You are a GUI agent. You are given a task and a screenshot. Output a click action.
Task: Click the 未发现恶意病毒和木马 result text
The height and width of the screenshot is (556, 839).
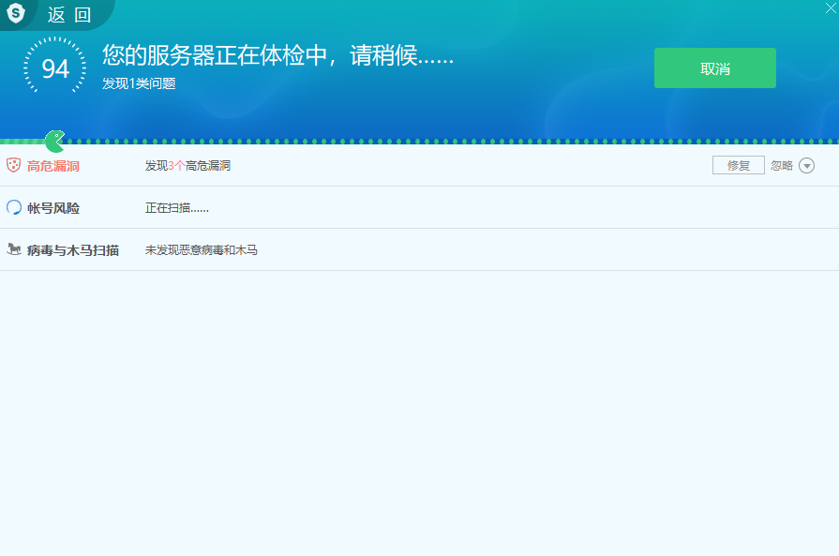pos(201,250)
